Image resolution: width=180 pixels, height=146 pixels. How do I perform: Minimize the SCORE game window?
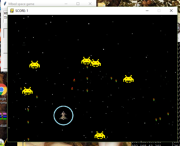[147, 11]
